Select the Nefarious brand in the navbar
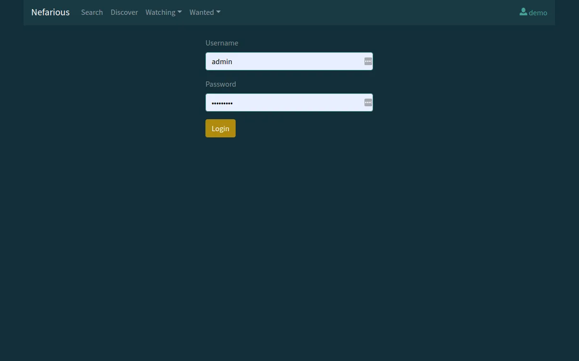 pyautogui.click(x=50, y=12)
